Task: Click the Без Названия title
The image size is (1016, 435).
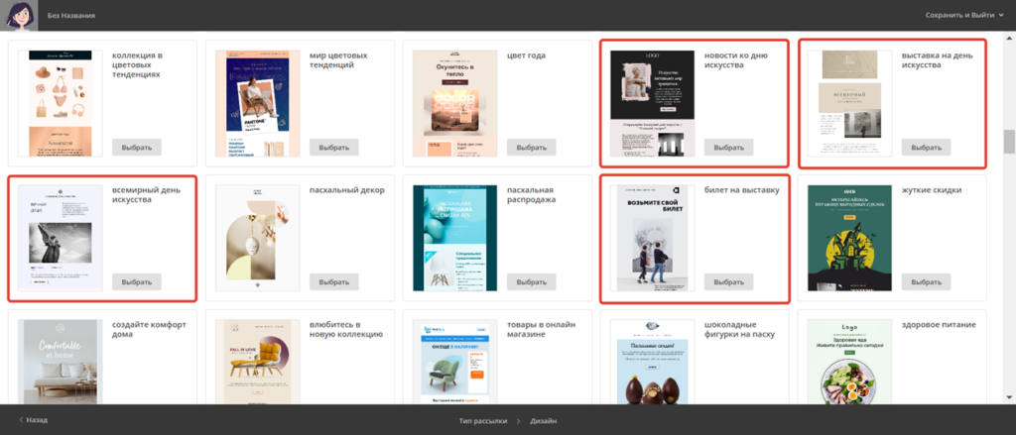Action: click(x=71, y=15)
